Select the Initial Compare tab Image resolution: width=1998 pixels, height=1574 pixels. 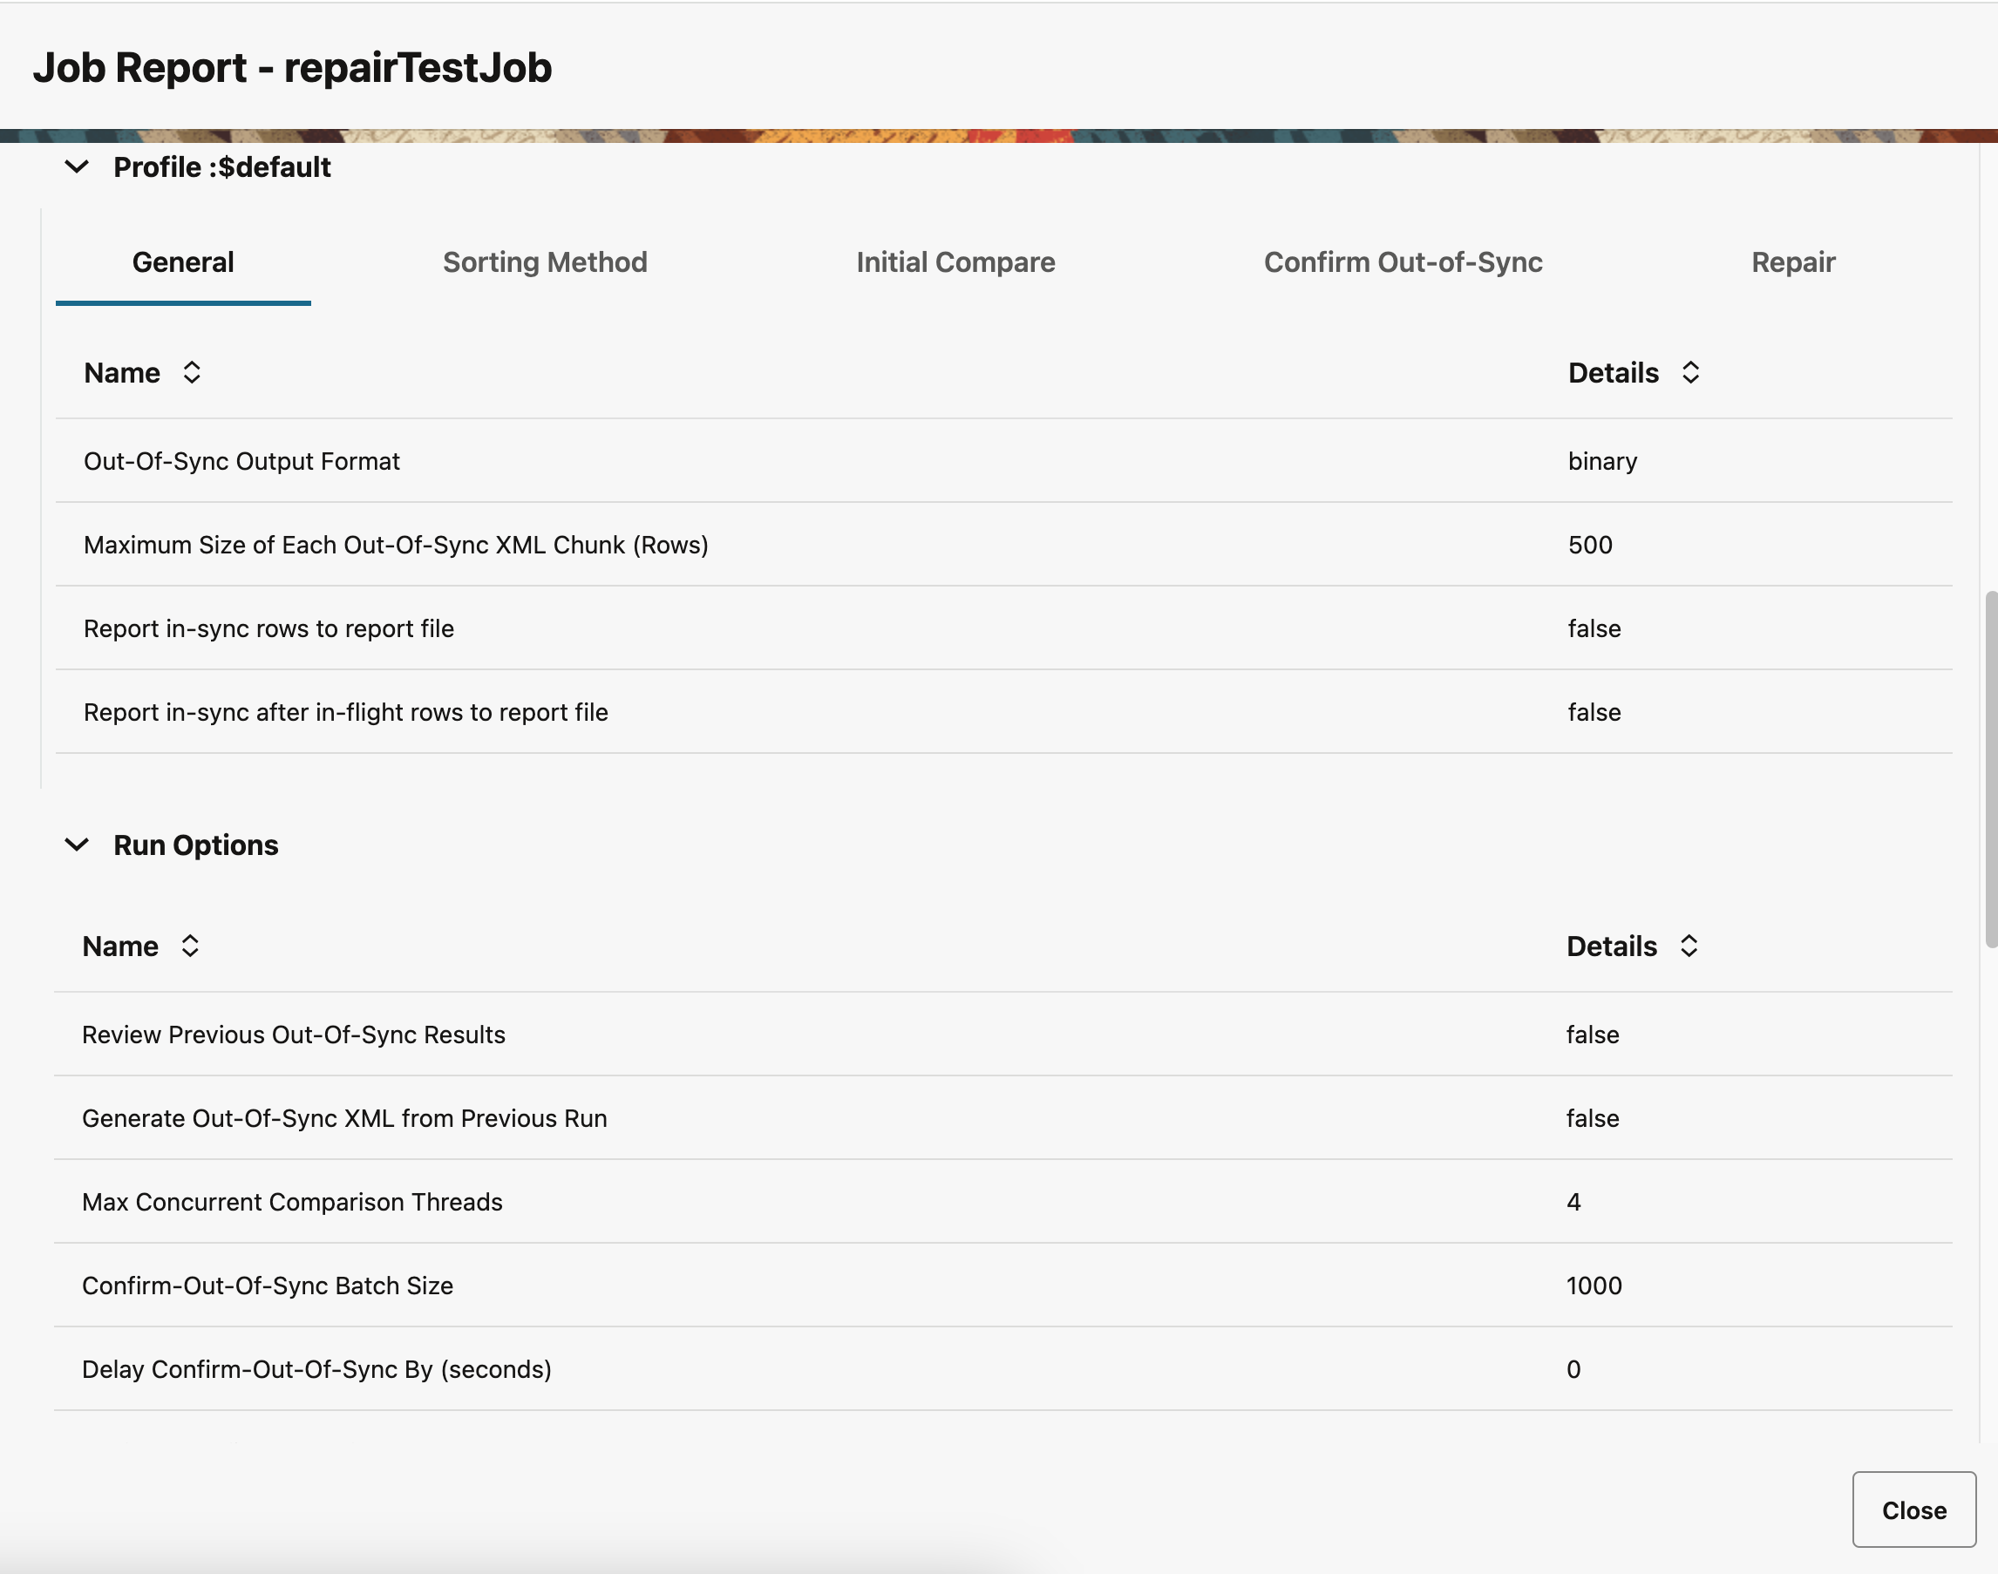(x=955, y=261)
